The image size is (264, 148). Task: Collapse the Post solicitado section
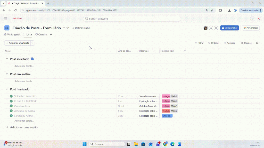(7, 59)
